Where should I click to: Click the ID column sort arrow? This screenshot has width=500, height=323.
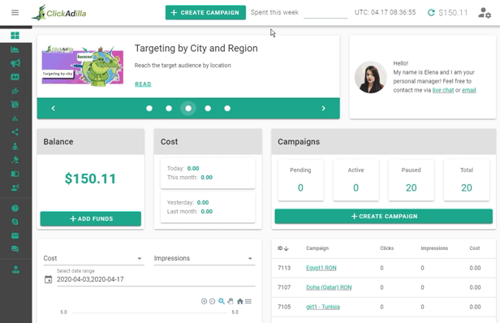click(x=287, y=248)
